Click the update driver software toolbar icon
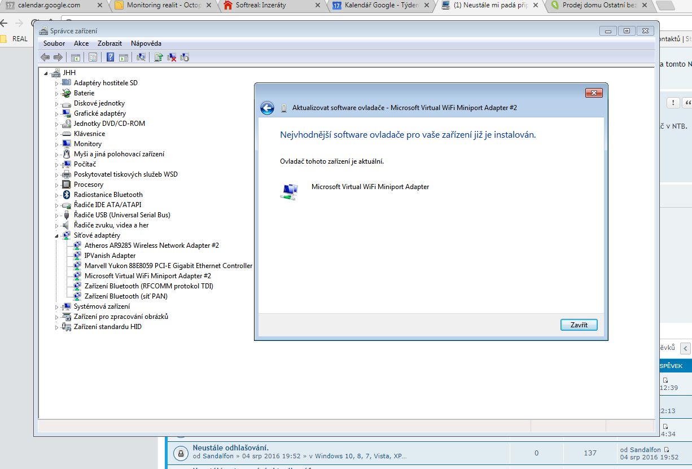This screenshot has height=469, width=692. click(159, 57)
